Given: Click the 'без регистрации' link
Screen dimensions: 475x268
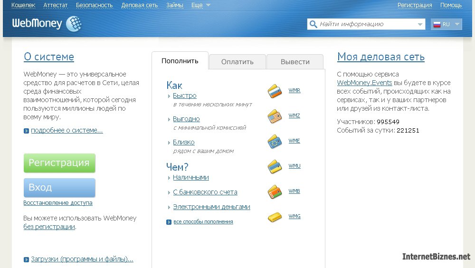Looking at the screenshot, I should (49, 227).
